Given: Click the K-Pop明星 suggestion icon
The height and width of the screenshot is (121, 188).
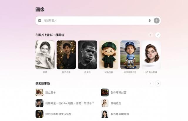Looking at the screenshot, I should point(39,103).
